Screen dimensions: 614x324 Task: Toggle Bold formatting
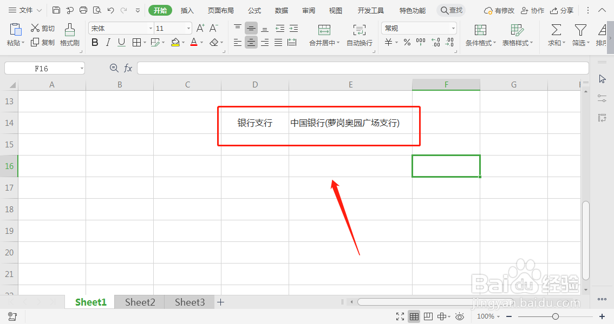point(95,42)
